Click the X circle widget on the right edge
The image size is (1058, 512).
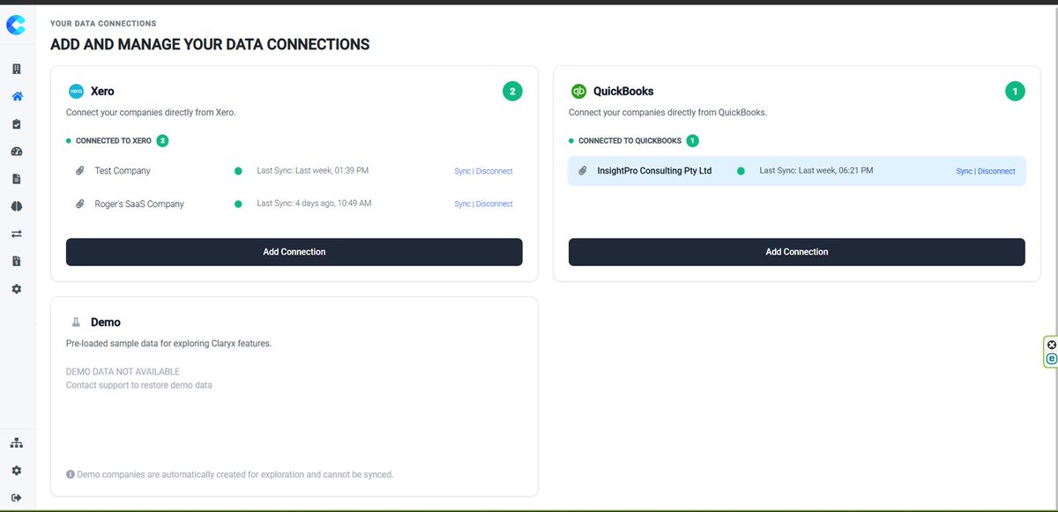1051,345
